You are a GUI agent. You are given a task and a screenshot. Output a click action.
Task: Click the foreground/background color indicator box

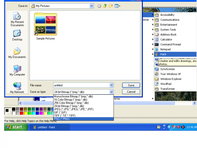click(8, 111)
